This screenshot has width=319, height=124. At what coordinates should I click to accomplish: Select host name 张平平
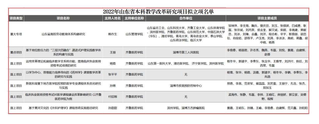click(113, 74)
